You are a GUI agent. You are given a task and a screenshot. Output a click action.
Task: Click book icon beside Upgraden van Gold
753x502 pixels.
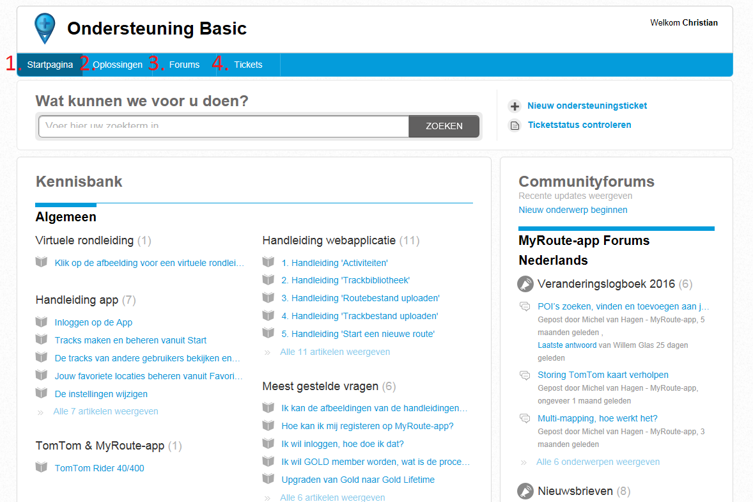point(268,479)
